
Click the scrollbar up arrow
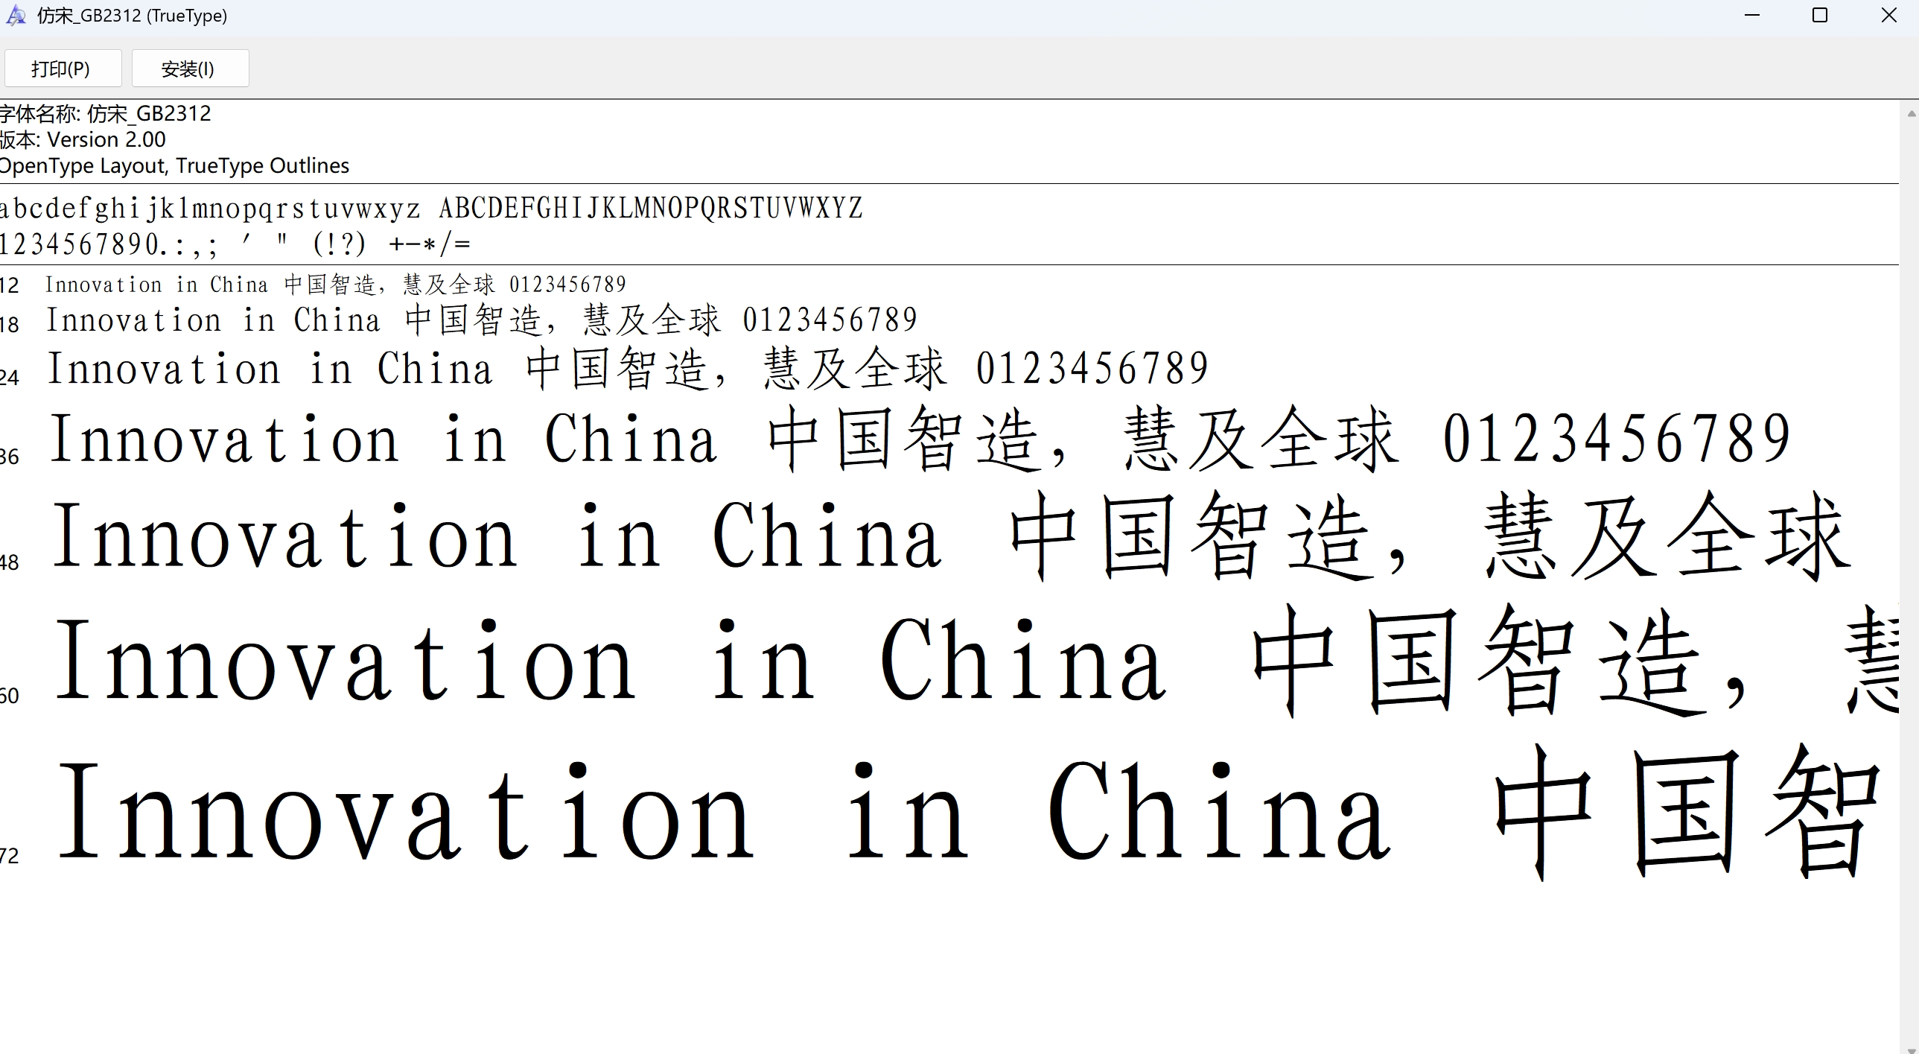click(1911, 113)
